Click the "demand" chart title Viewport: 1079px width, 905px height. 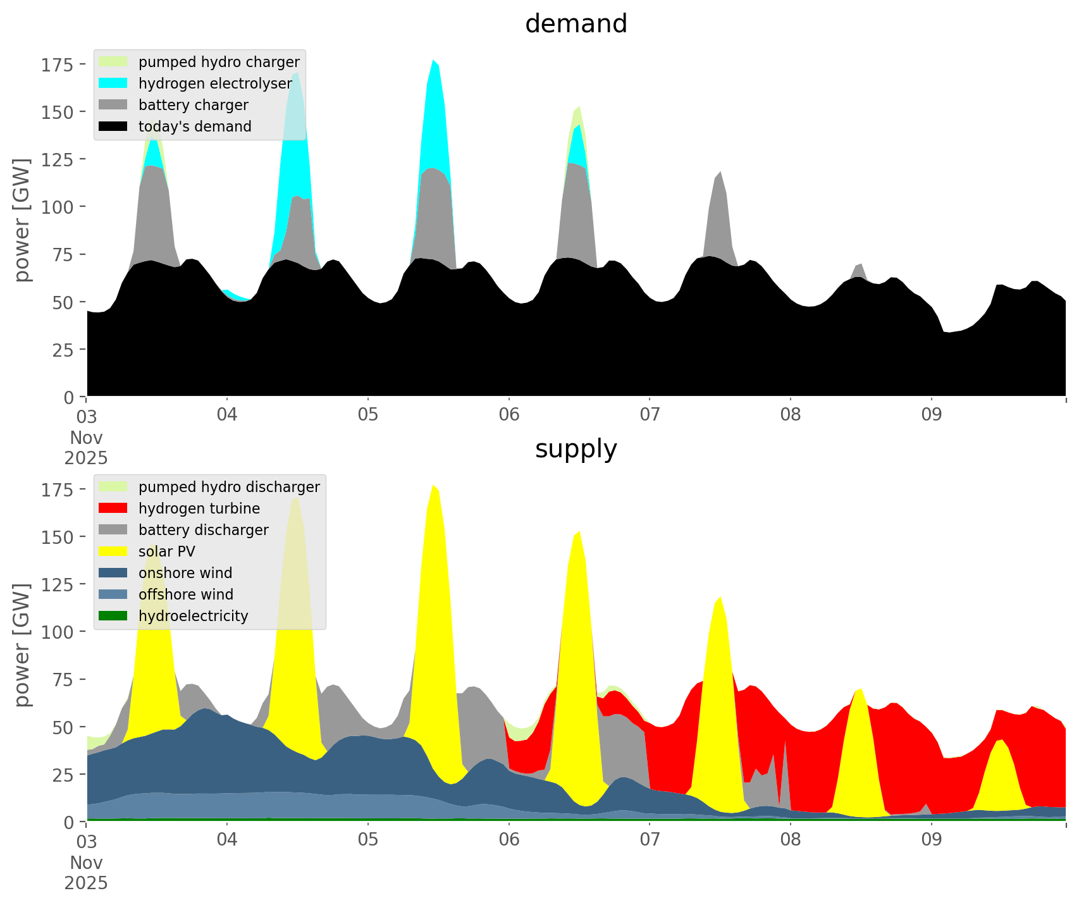576,24
